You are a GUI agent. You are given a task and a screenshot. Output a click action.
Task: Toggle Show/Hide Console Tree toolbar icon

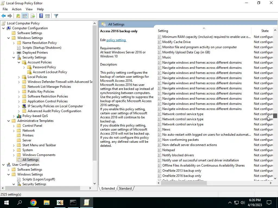[25, 16]
